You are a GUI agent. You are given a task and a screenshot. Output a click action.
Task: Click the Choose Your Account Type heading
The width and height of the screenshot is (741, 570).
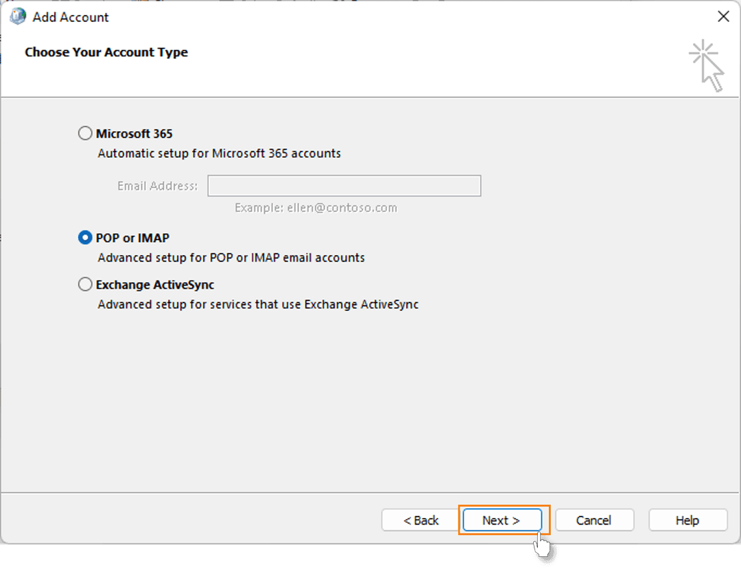[x=106, y=51]
